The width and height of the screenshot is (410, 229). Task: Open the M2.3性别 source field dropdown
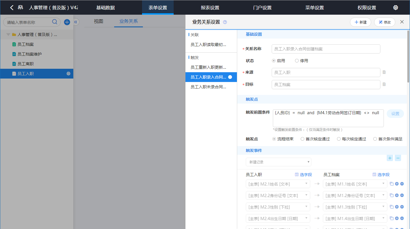[278, 207]
